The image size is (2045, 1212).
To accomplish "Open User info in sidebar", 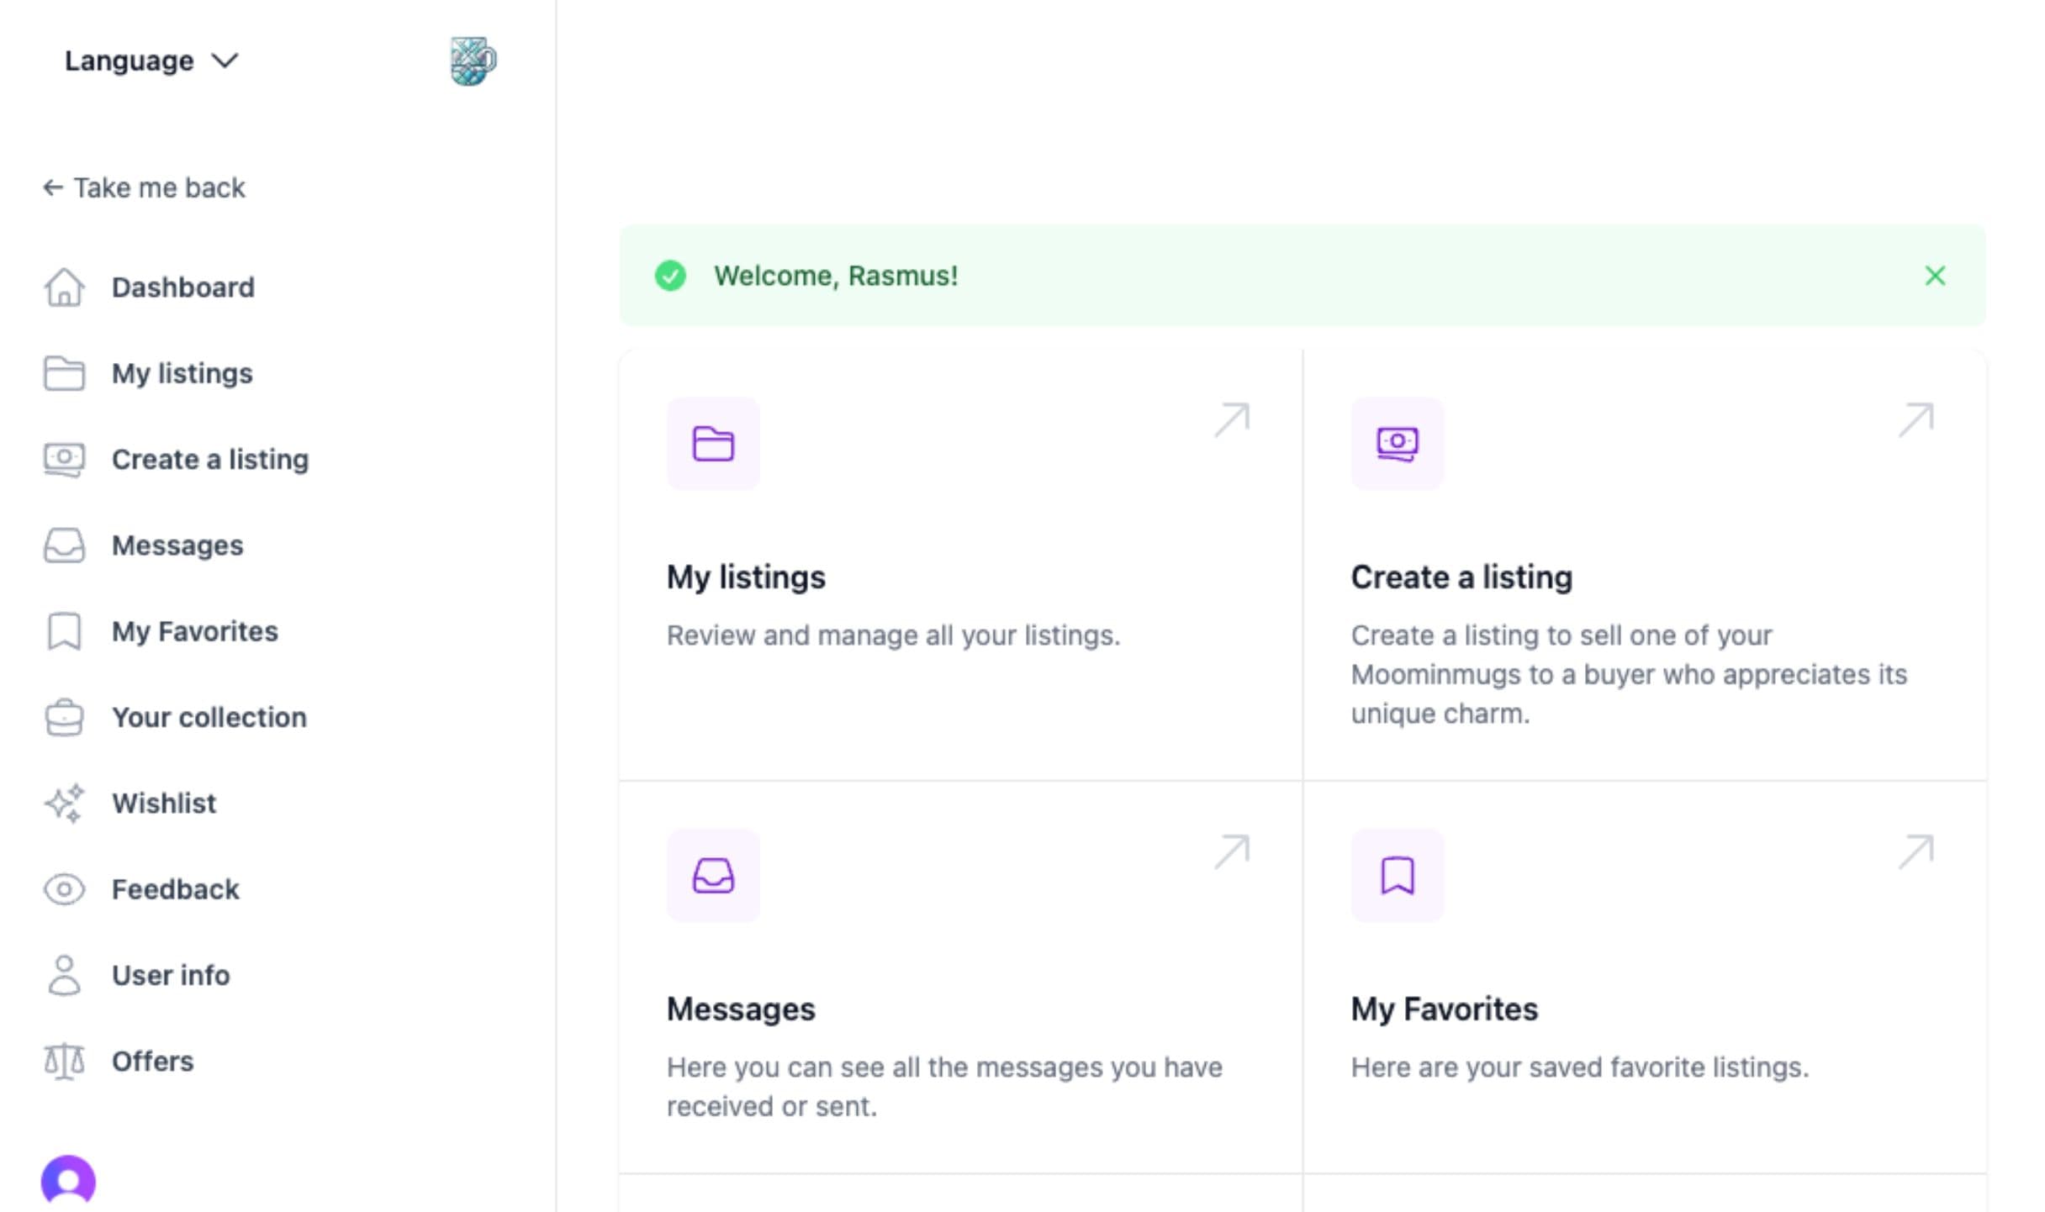I will coord(170,975).
